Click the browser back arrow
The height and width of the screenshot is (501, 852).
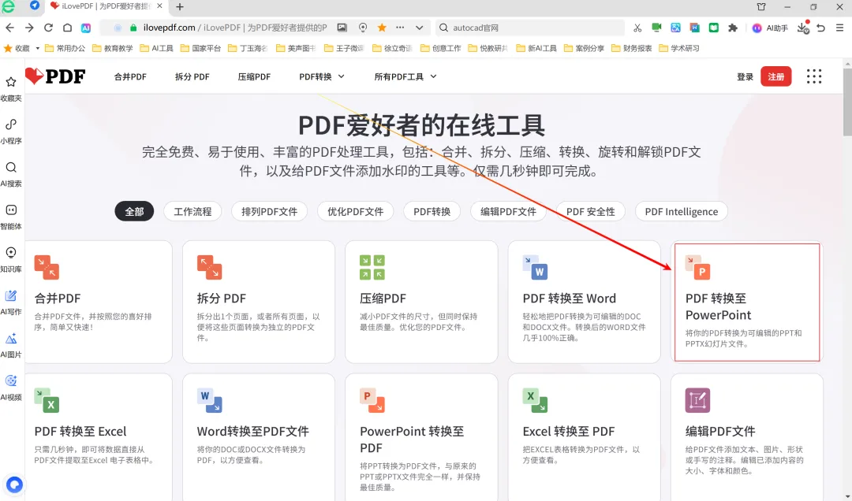pos(9,28)
